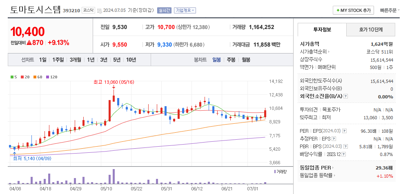Switch to the 투자정보 tab
The height and width of the screenshot is (194, 403).
tap(322, 29)
